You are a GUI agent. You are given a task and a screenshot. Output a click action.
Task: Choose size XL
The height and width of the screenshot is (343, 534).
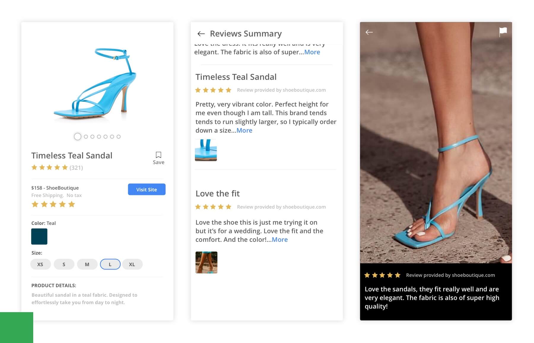132,264
